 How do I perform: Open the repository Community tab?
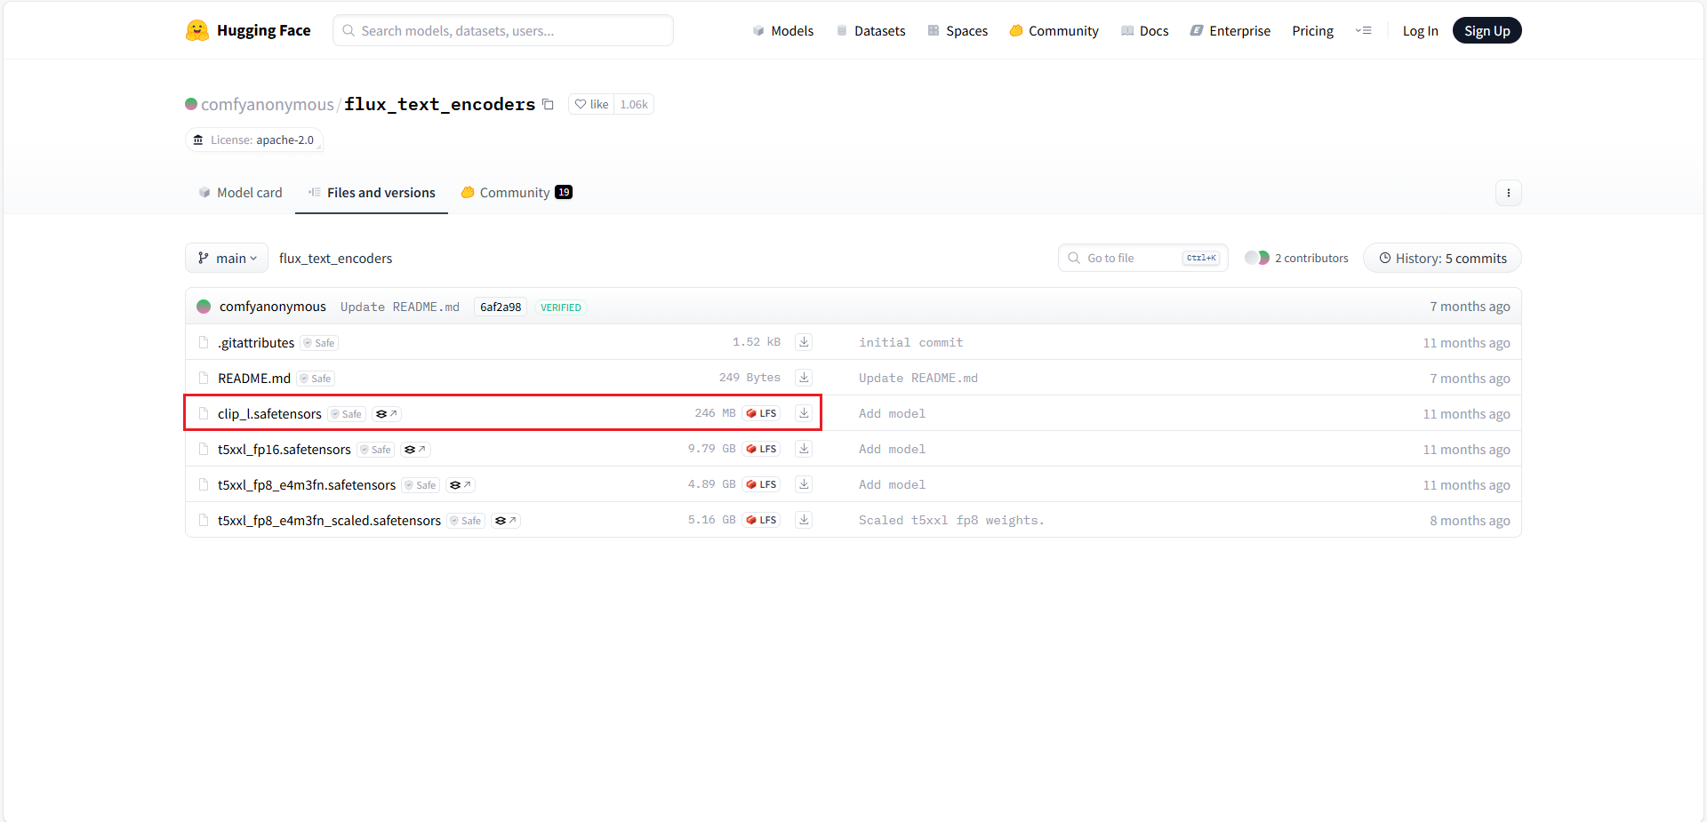pyautogui.click(x=516, y=193)
